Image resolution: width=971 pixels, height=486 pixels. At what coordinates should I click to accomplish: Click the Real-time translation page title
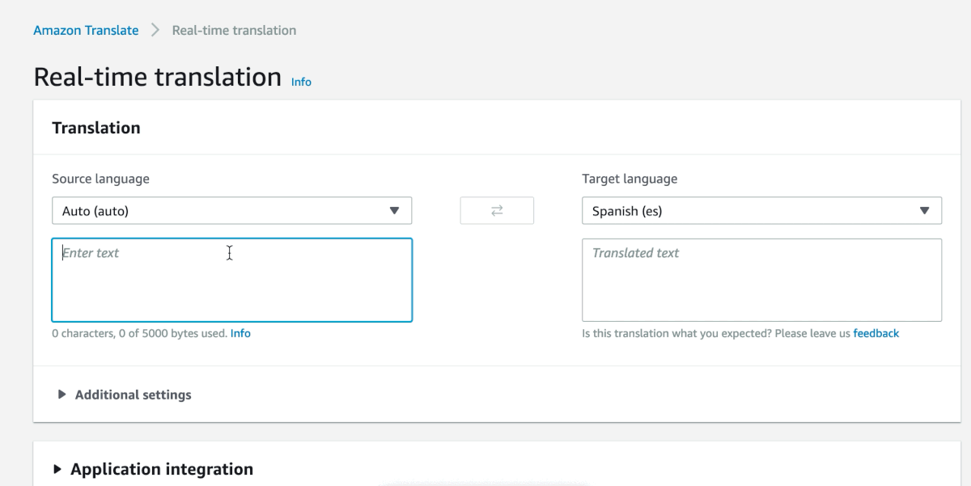(x=158, y=77)
